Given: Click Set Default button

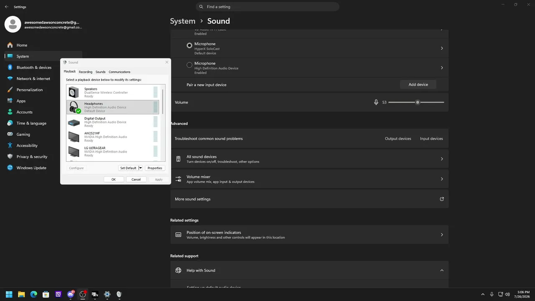Looking at the screenshot, I should pyautogui.click(x=128, y=168).
